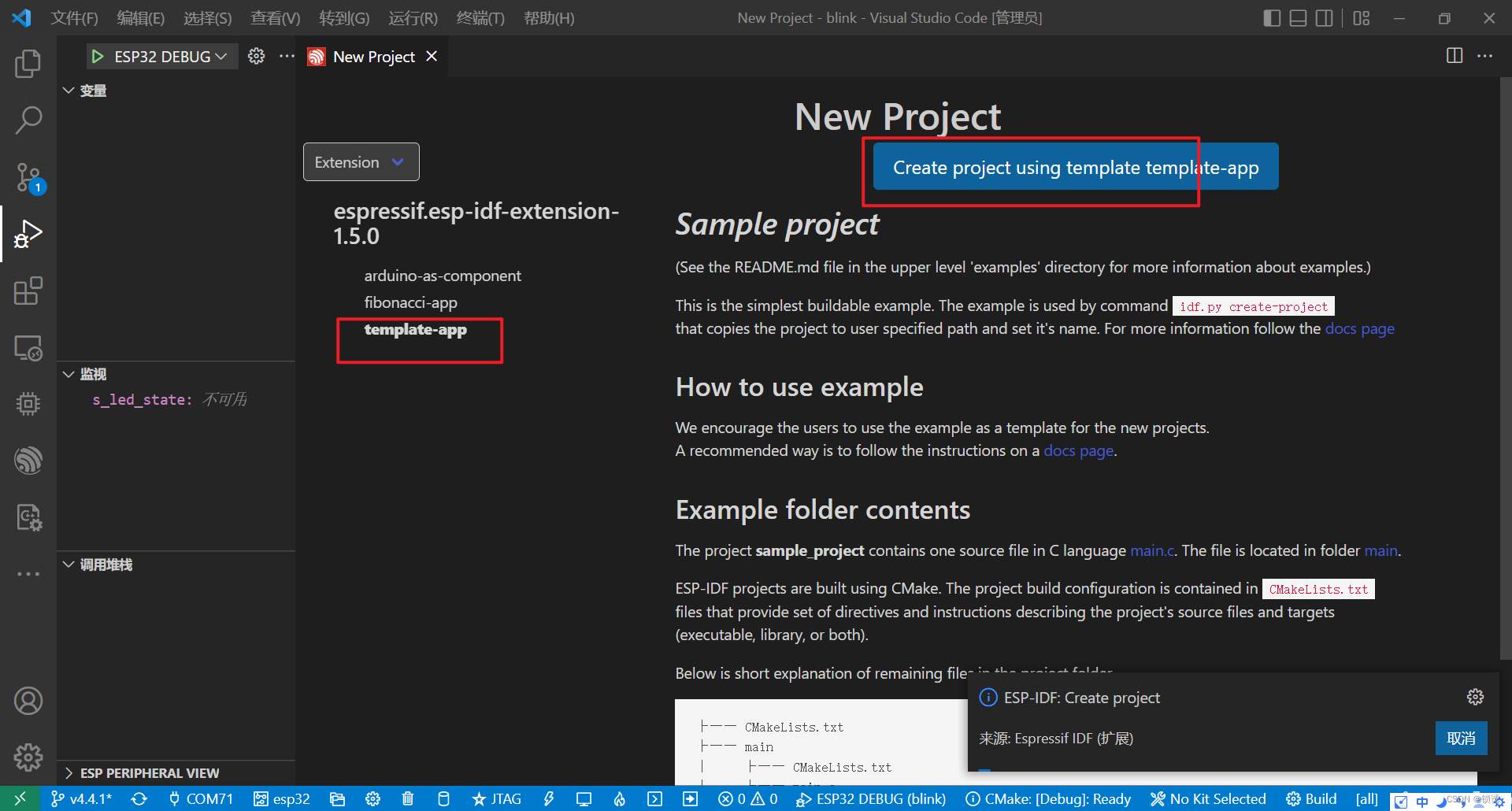1512x811 pixels.
Task: Open the monitor device icon in status bar
Action: 584,798
